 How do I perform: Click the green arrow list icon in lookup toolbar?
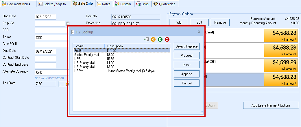coord(147,39)
